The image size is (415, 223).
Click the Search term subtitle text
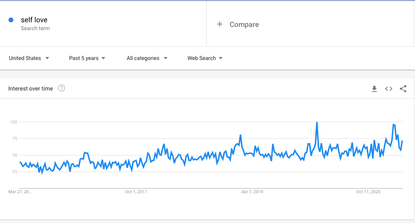tap(35, 28)
